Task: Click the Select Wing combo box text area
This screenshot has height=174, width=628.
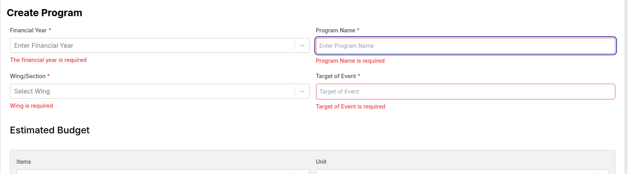Action: pos(152,91)
